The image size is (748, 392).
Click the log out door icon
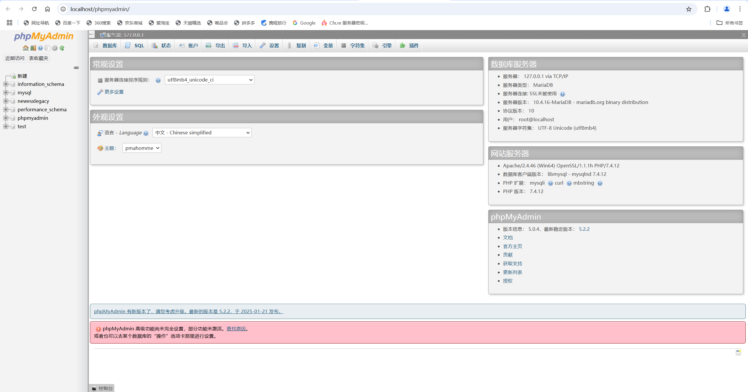coord(33,48)
